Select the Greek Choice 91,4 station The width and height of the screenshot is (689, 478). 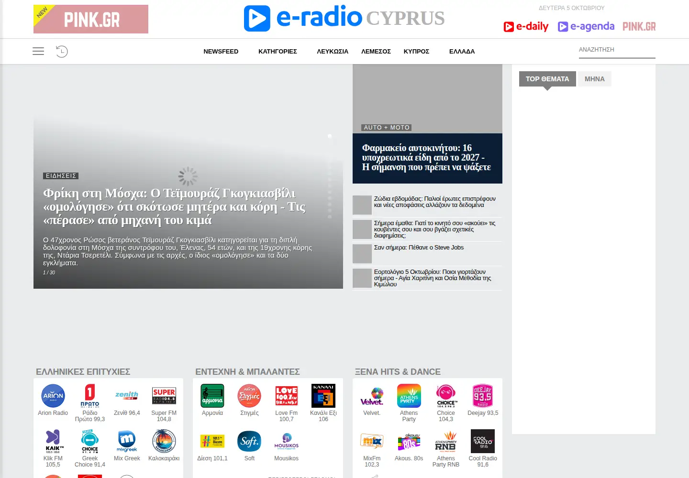pos(90,448)
